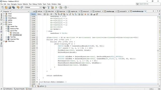Click the Build Project hammer icon
This screenshot has height=90, width=161.
(49, 7)
